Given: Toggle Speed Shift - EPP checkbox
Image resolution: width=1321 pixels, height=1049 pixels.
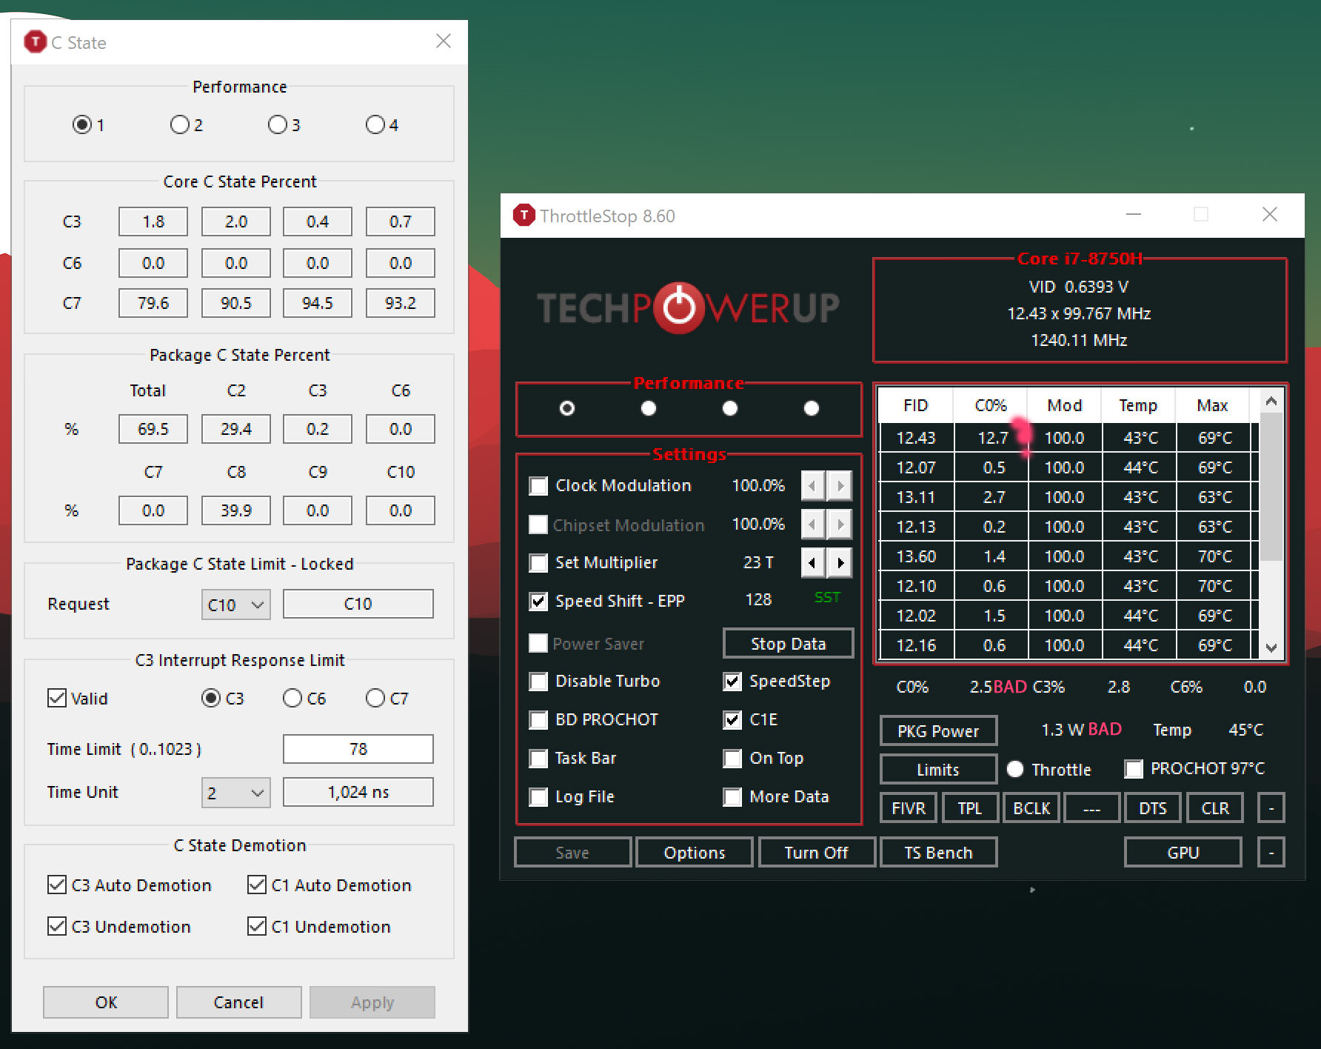Looking at the screenshot, I should point(538,602).
